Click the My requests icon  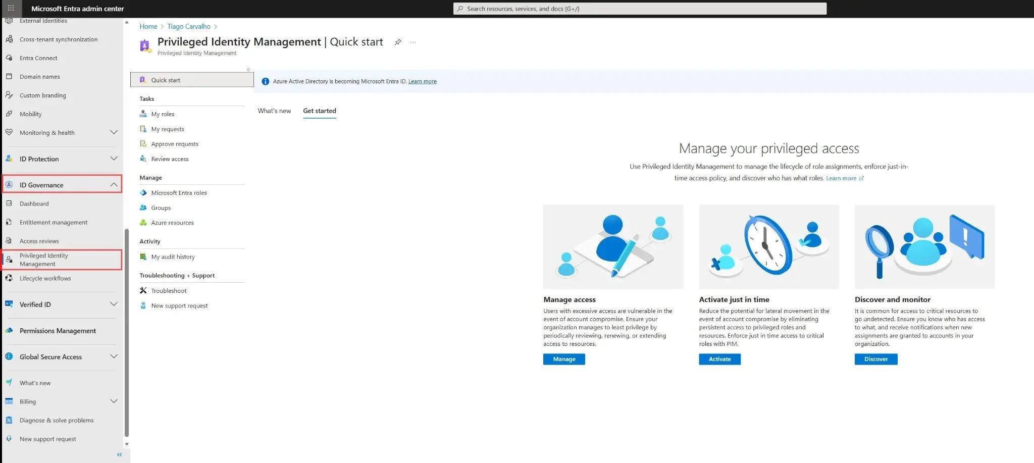pyautogui.click(x=143, y=129)
